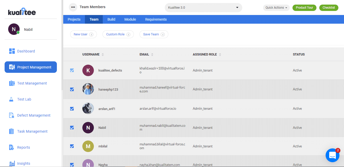Select Reports in the sidebar
The image size is (344, 167).
tap(23, 147)
